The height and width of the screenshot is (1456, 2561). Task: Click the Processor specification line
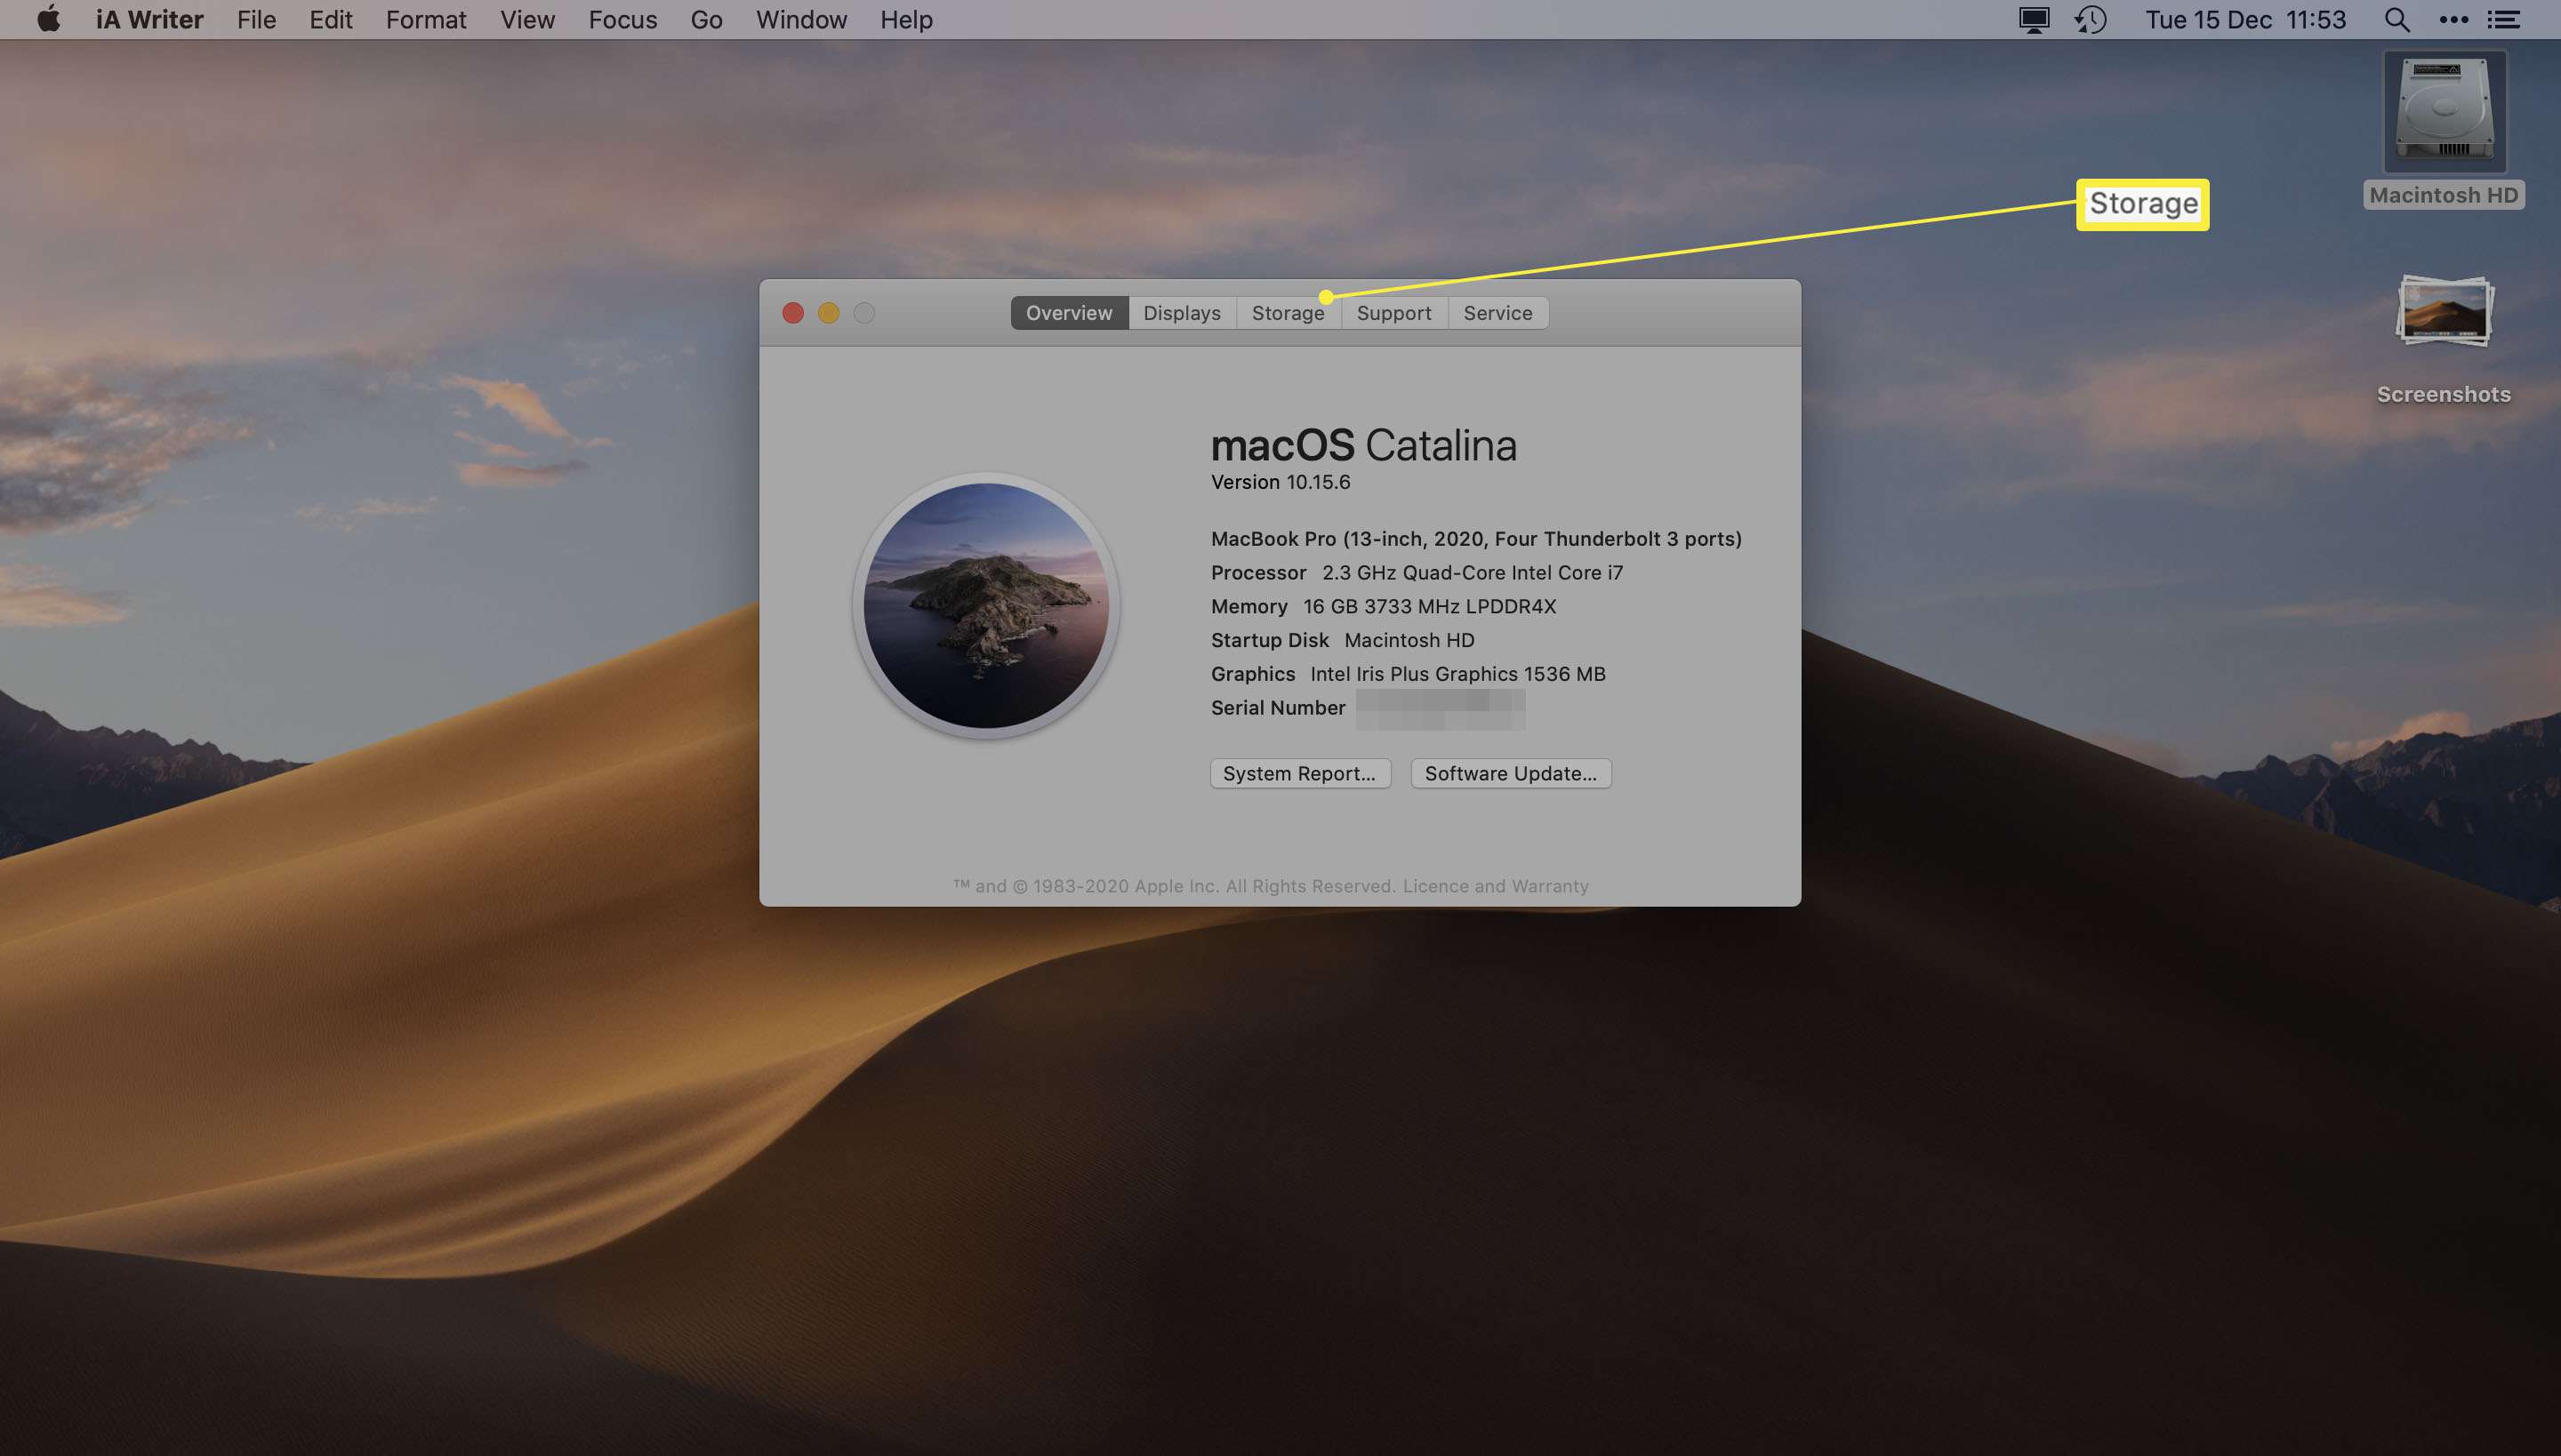click(1417, 573)
